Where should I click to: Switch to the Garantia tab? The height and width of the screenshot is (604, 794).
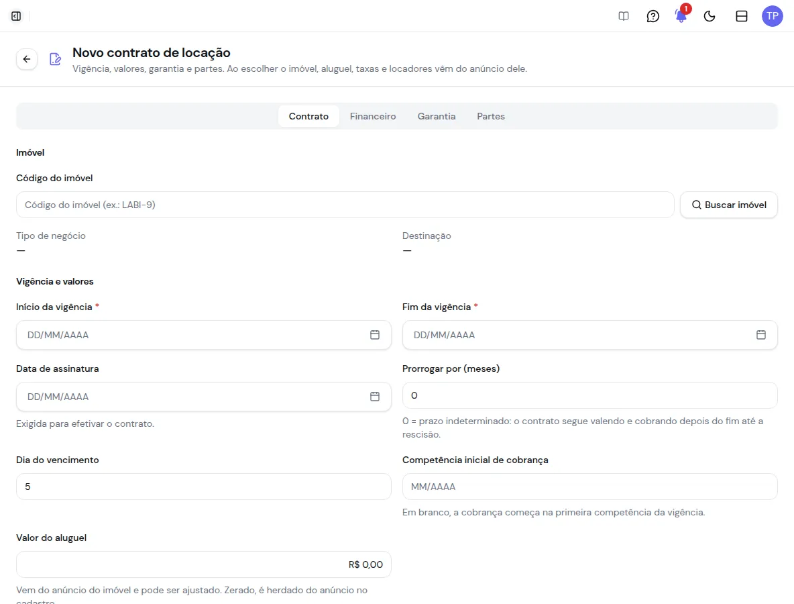437,116
